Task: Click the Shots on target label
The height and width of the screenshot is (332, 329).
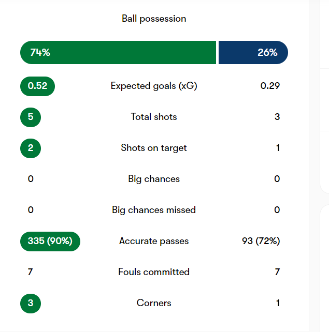Action: tap(154, 148)
